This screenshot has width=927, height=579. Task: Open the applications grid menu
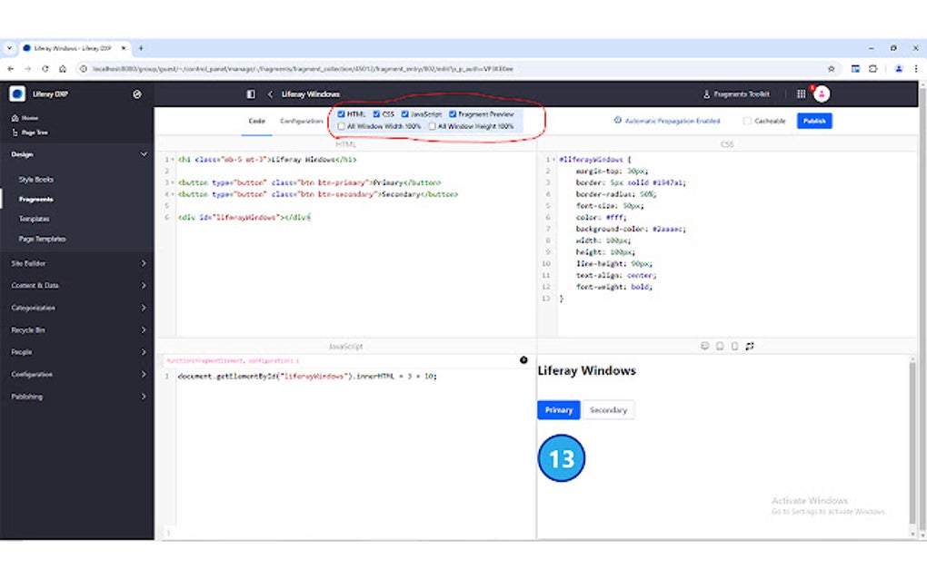pyautogui.click(x=801, y=93)
